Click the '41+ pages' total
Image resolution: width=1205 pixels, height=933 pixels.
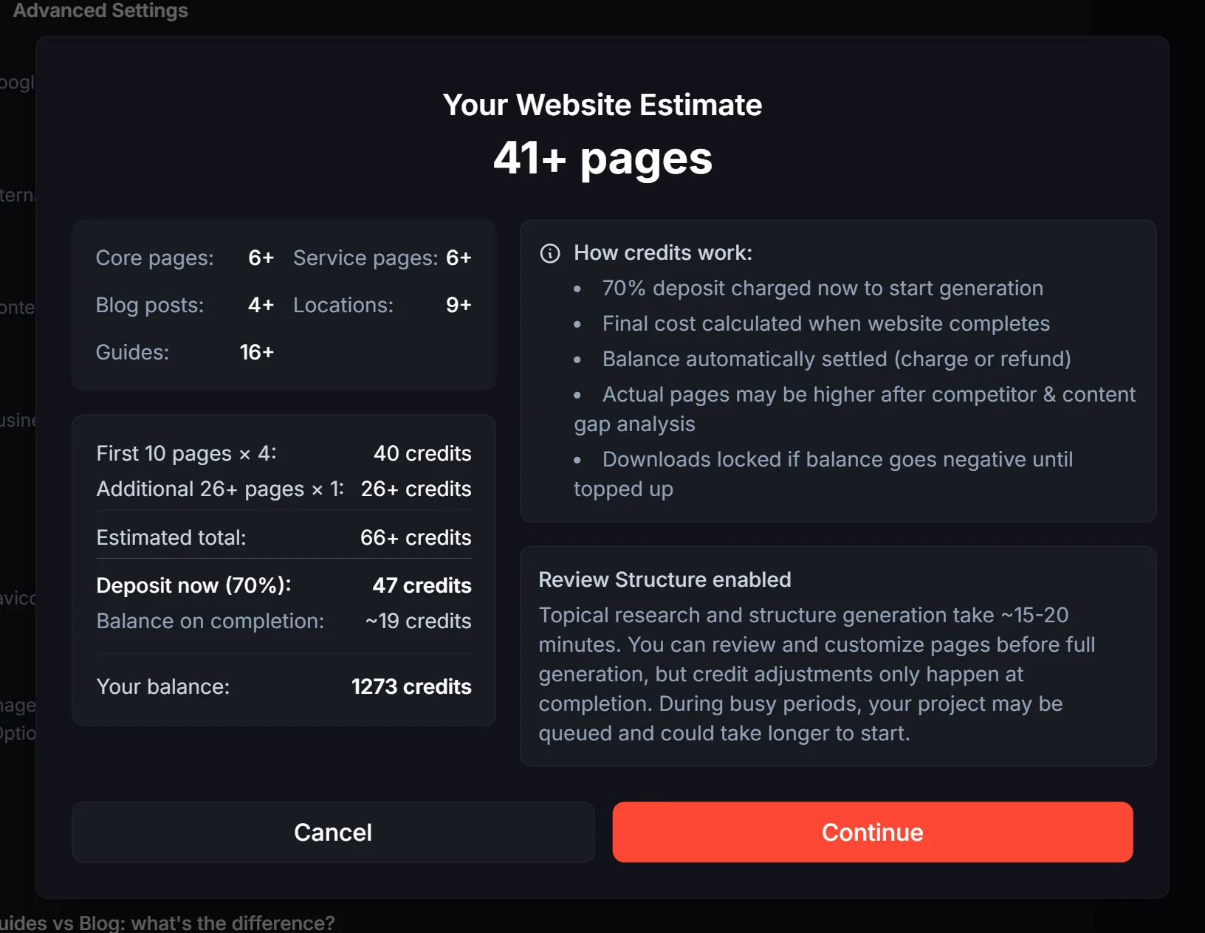602,158
